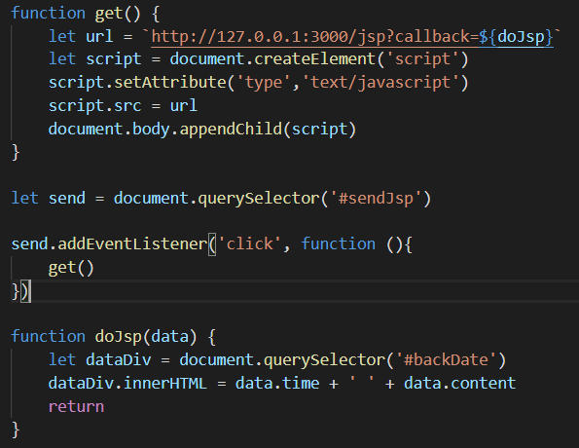
Task: Click the 'createElement' method call text
Action: [x=315, y=59]
